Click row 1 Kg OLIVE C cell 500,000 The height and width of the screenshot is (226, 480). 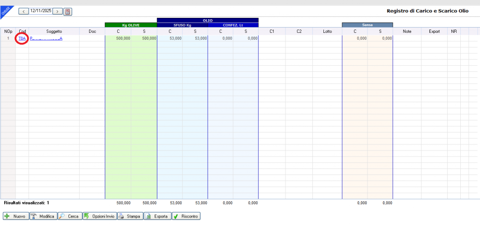[118, 38]
